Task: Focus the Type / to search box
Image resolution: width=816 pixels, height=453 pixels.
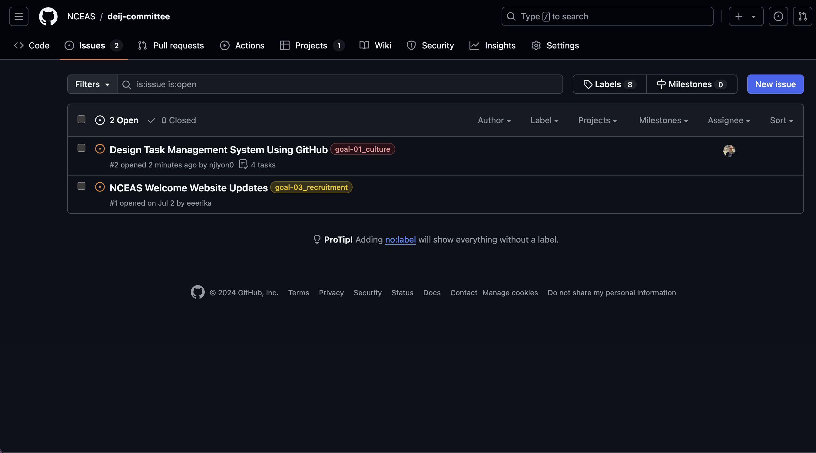Action: (x=607, y=16)
